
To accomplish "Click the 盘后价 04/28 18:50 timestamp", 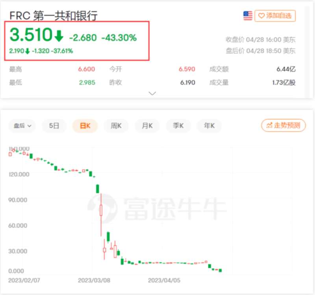I will 261,51.
